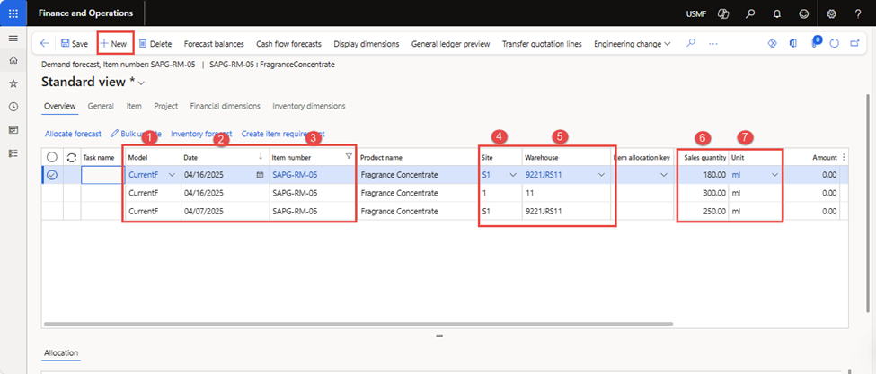
Task: Switch to the Inventory dimensions tab
Action: 309,106
